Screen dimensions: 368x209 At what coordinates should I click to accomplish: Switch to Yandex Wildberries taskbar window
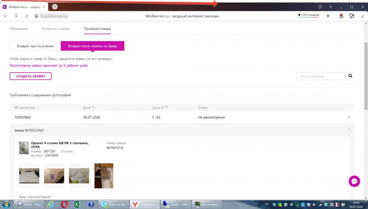[145, 205]
